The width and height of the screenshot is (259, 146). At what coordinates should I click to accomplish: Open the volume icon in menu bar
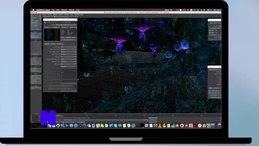(204, 10)
